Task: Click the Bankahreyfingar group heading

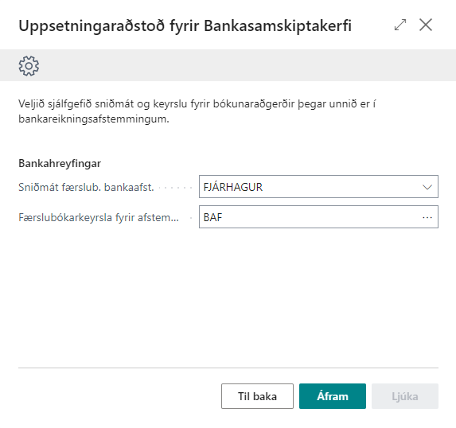Action: 60,163
